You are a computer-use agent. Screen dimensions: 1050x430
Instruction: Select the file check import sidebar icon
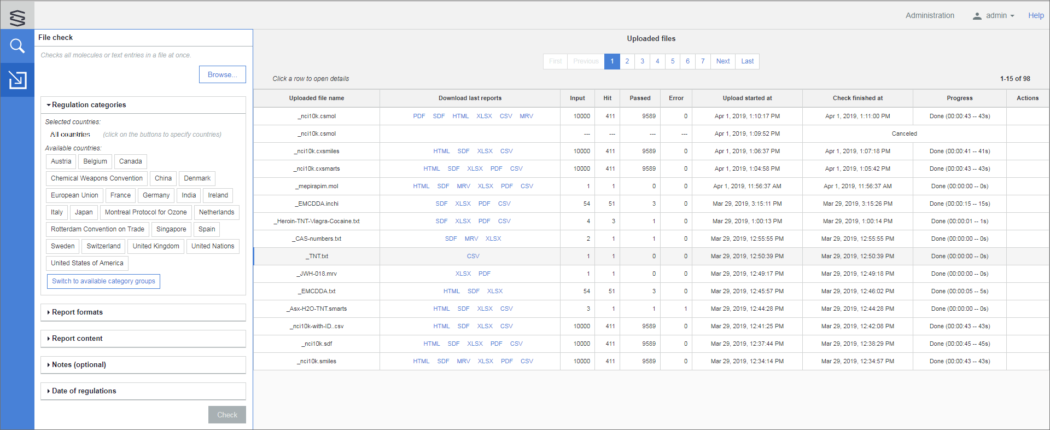point(17,80)
